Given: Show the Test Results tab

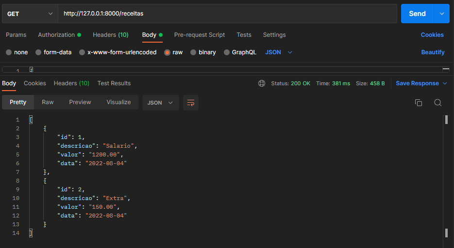Looking at the screenshot, I should (x=114, y=83).
